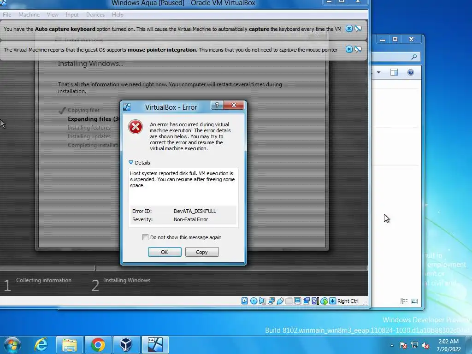The image size is (472, 354).
Task: Click the network adapters status icon
Action: (x=271, y=301)
